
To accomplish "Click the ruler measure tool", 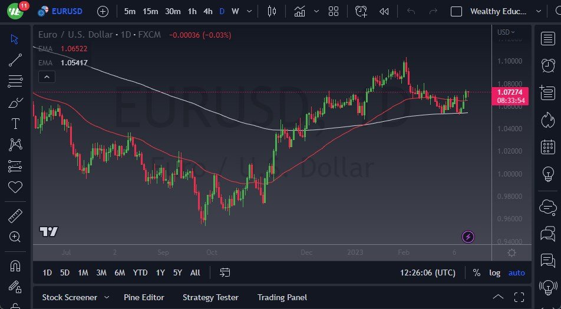I will [15, 216].
